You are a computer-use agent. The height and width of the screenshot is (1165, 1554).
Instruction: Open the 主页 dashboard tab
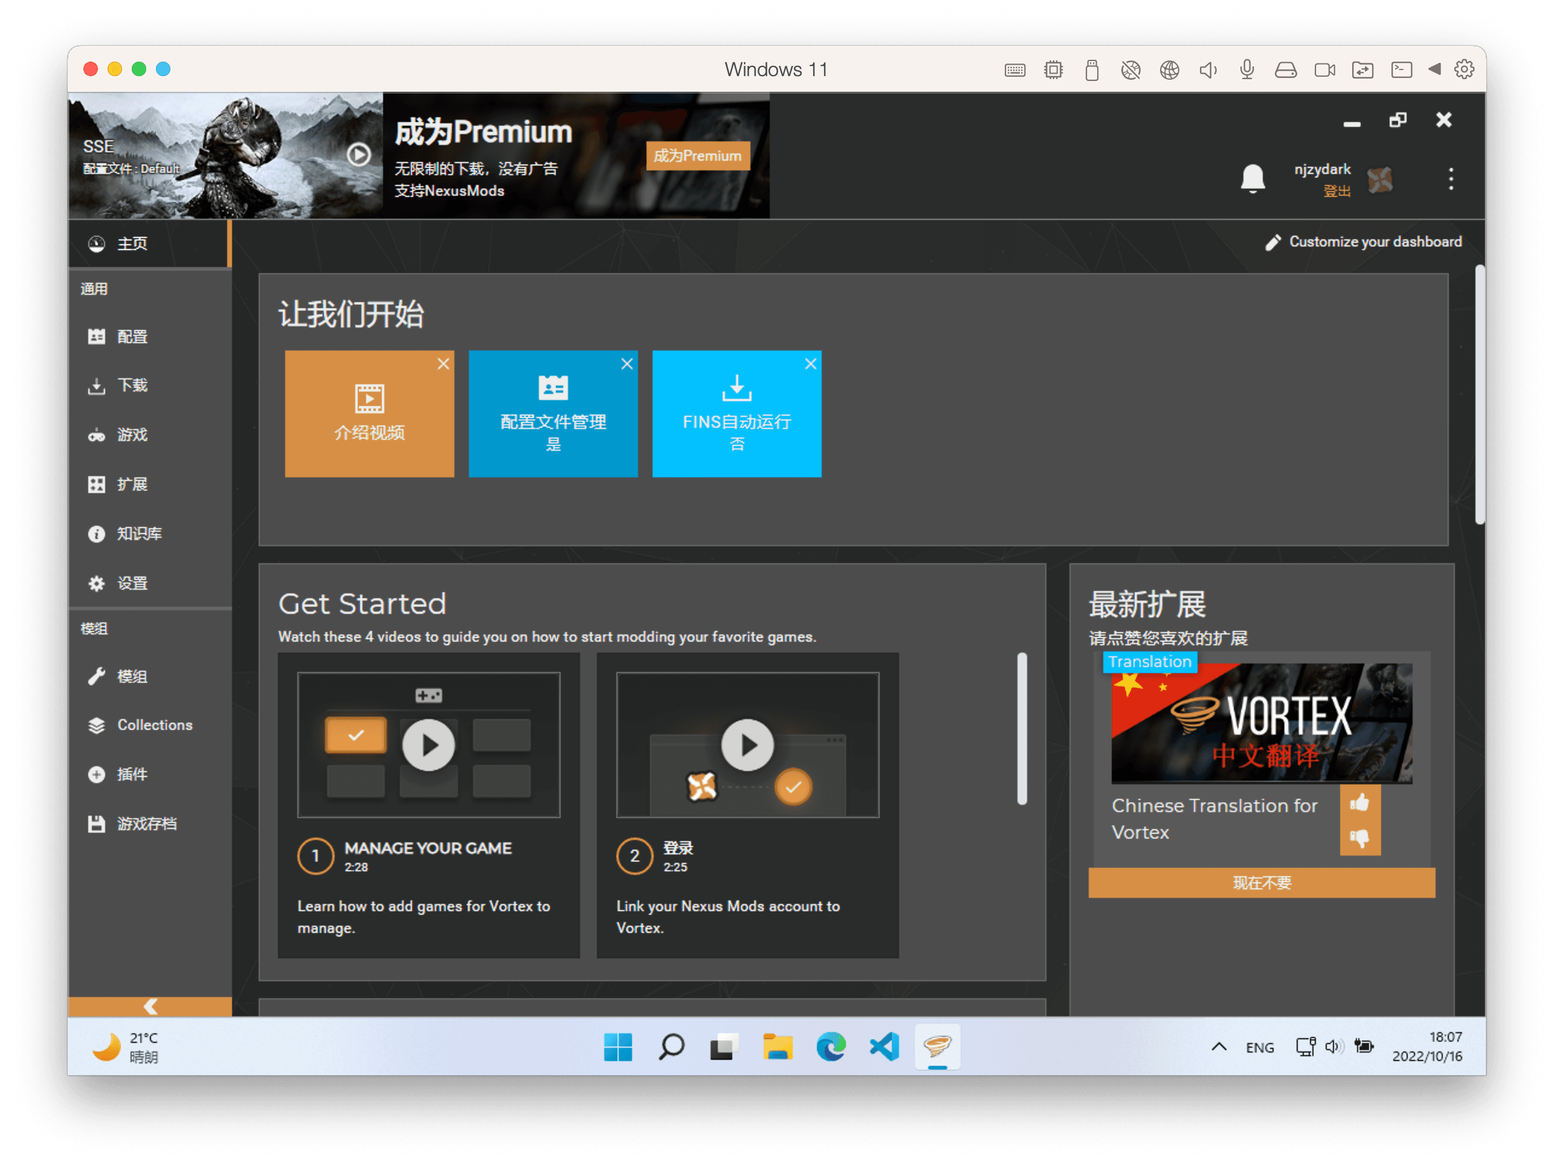pyautogui.click(x=149, y=244)
